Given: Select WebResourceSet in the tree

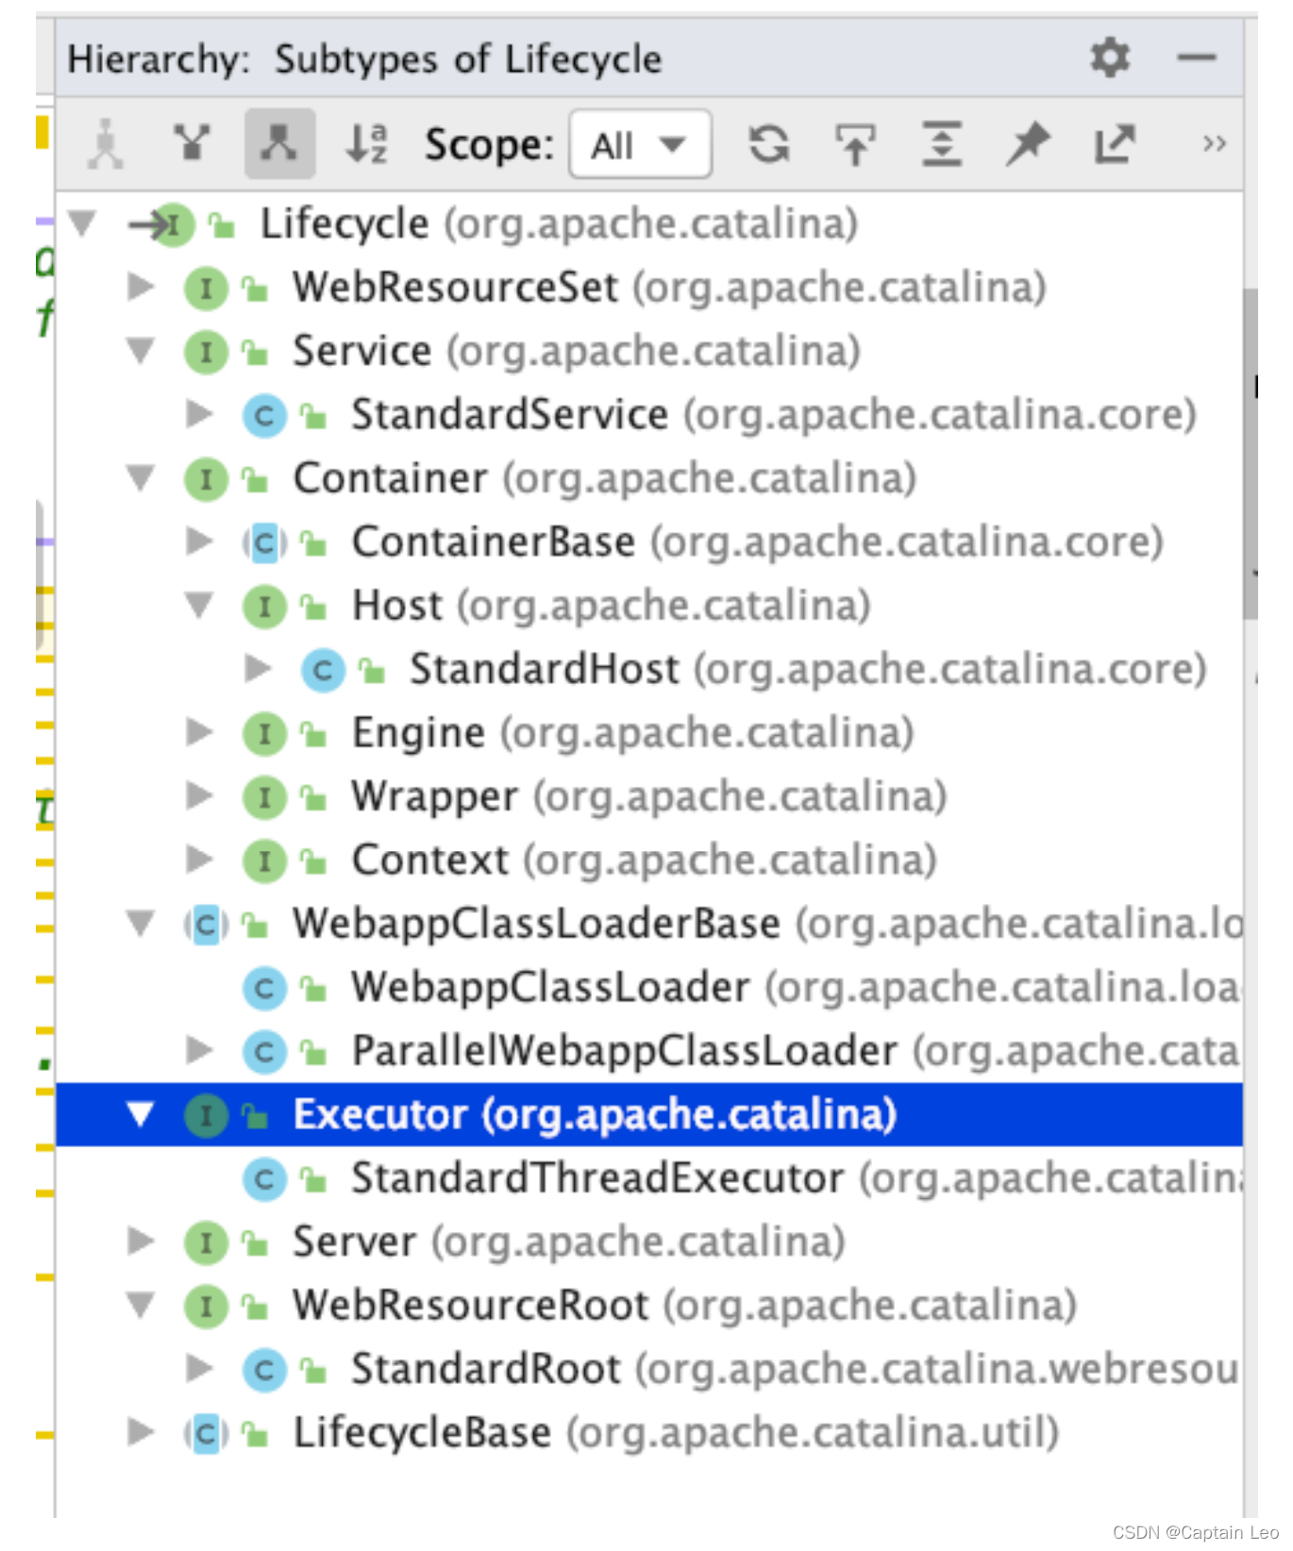Looking at the screenshot, I should (649, 287).
